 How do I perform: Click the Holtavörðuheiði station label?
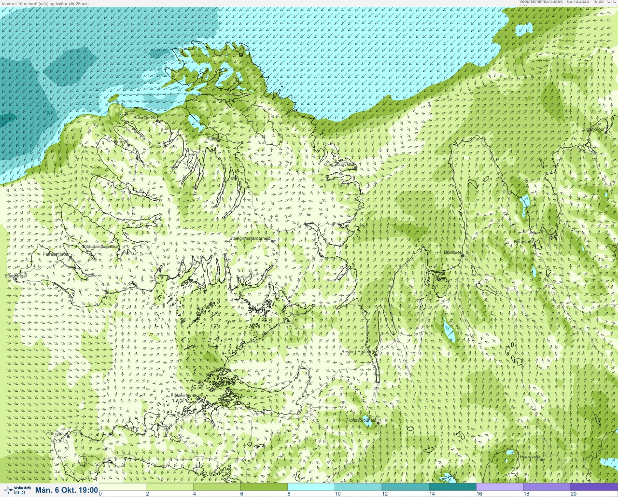(363, 420)
